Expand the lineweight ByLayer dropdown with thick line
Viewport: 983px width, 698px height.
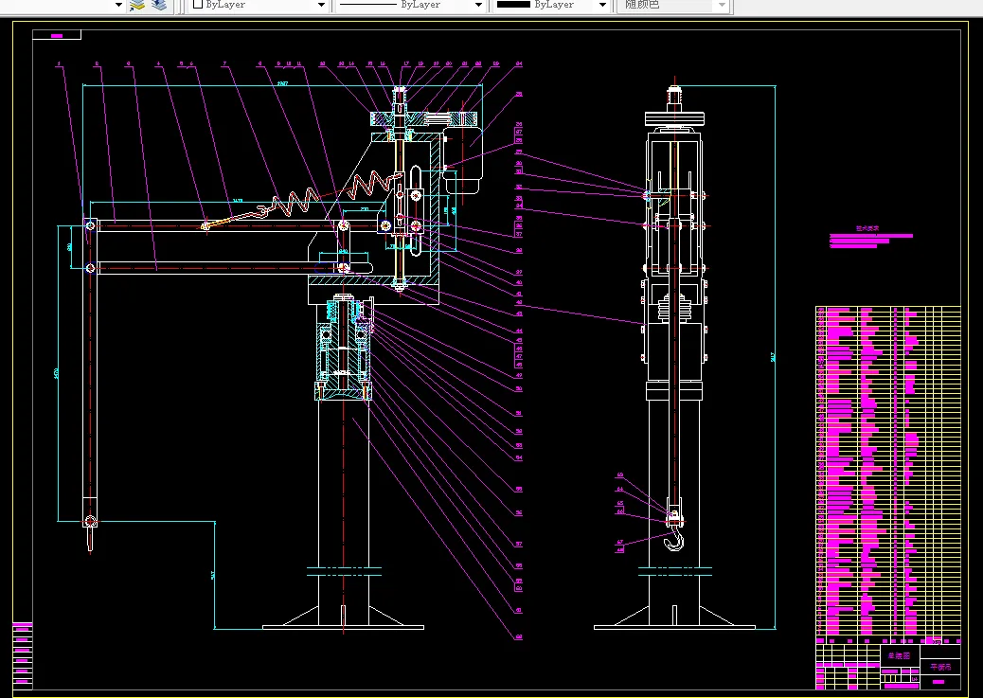[x=600, y=5]
